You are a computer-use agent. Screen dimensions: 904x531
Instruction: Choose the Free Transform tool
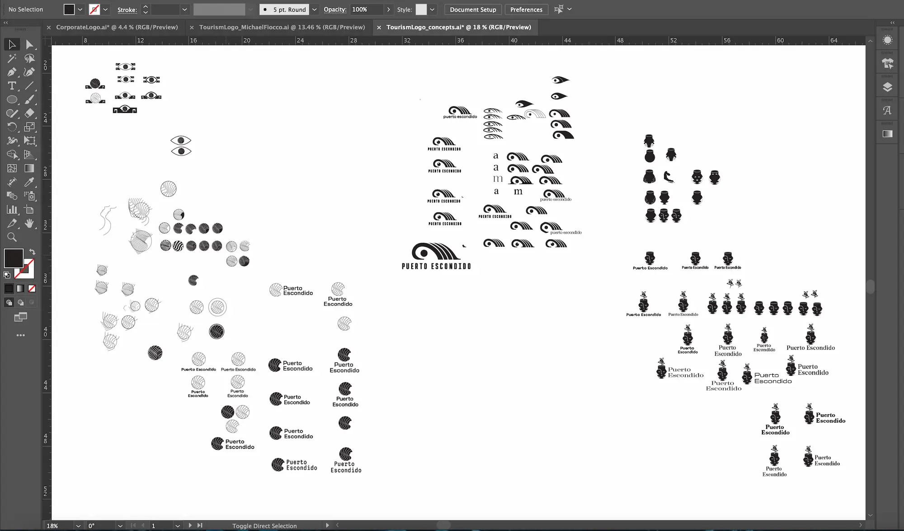(29, 141)
